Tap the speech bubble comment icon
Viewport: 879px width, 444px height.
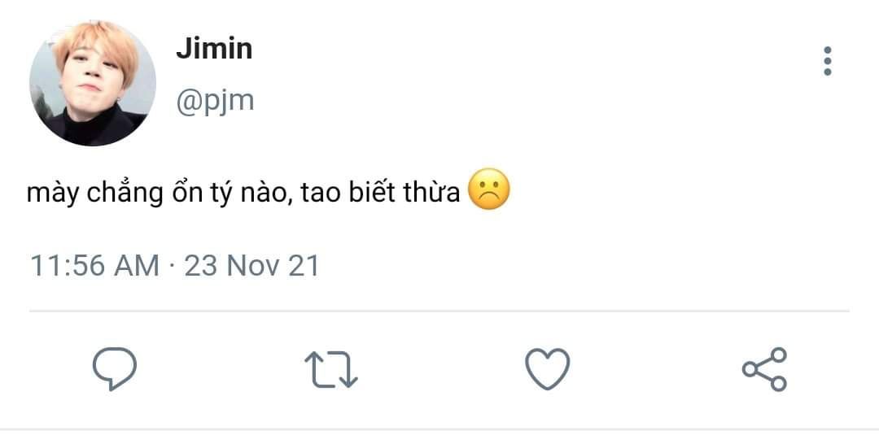(114, 368)
